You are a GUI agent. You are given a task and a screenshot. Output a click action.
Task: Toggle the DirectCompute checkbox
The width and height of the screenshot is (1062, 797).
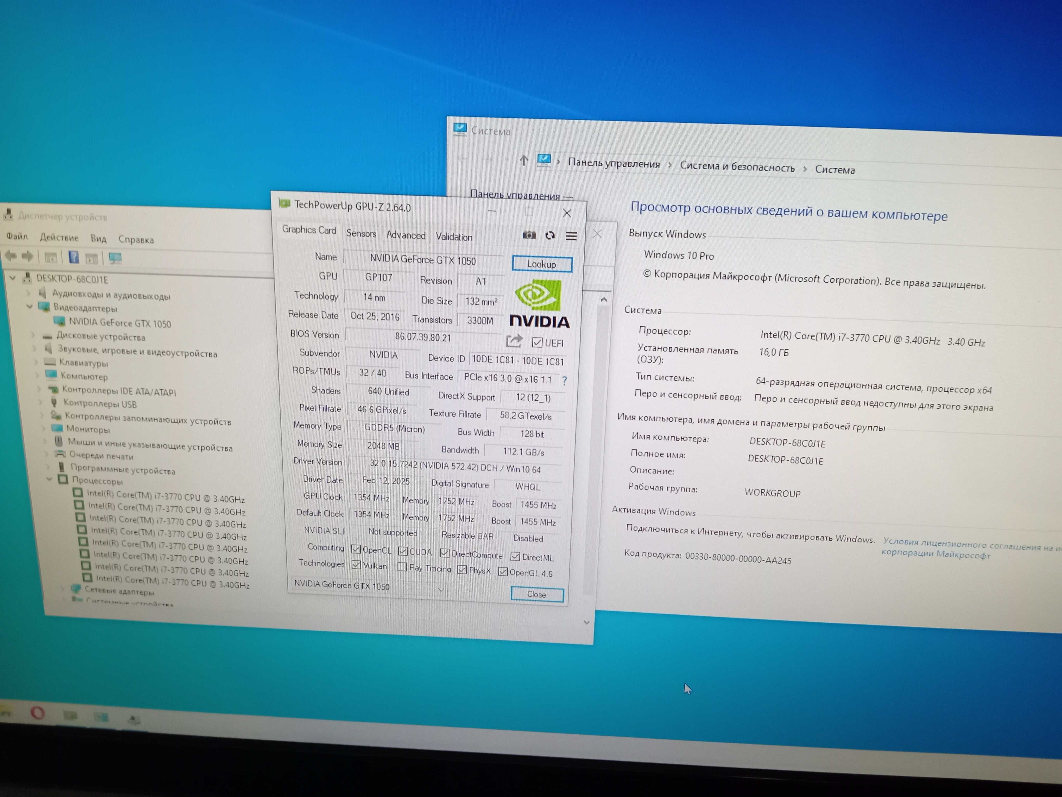click(445, 553)
